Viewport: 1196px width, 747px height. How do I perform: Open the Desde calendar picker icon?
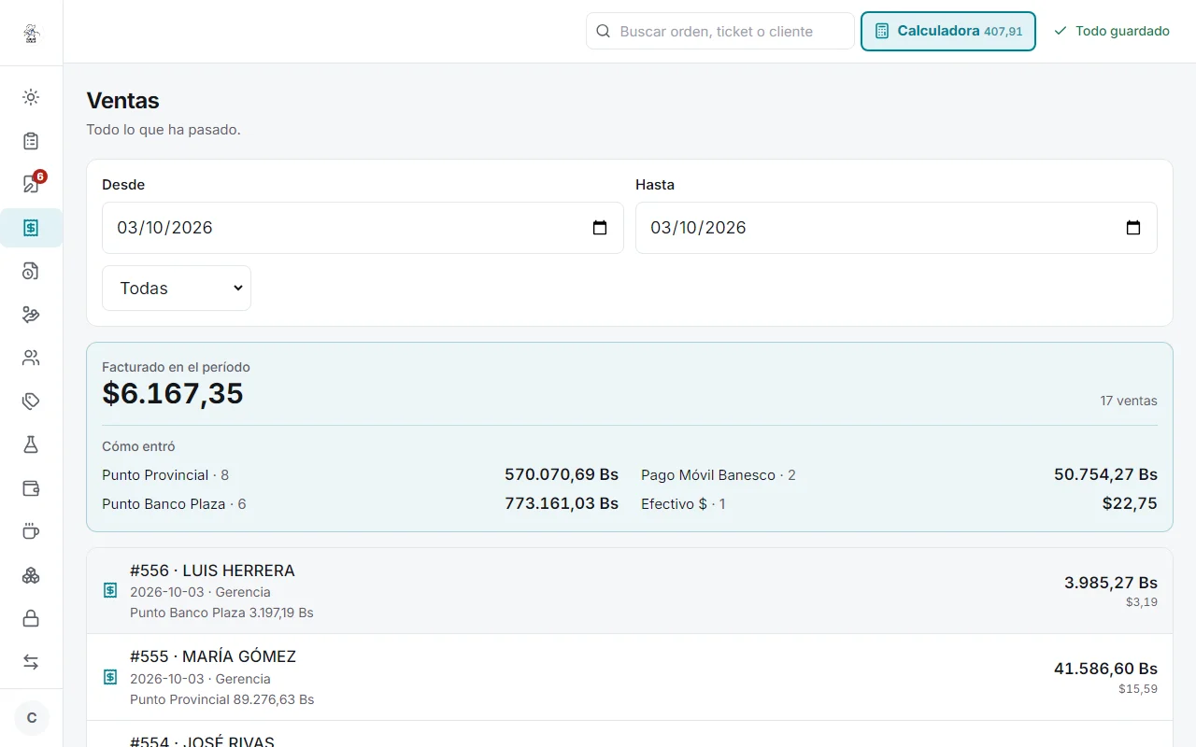[600, 228]
